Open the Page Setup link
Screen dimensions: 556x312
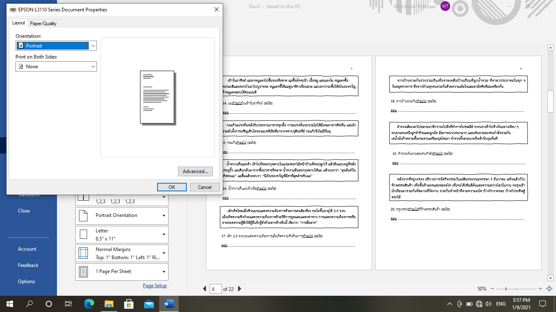(155, 286)
